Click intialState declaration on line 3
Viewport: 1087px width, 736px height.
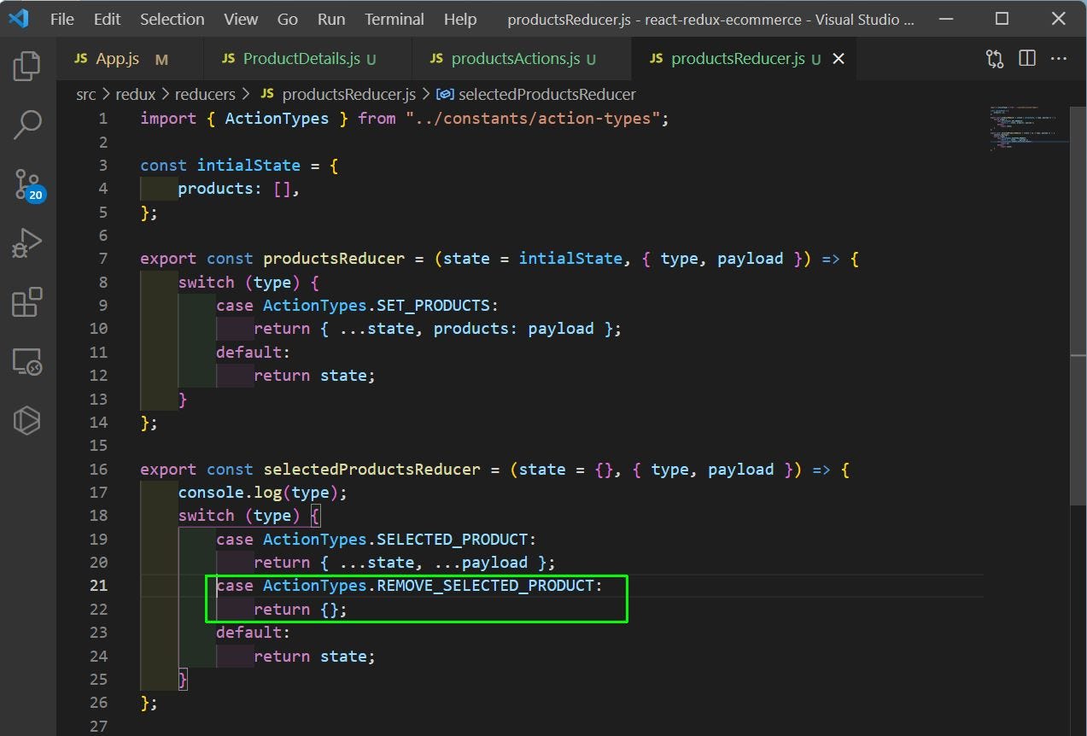click(248, 166)
